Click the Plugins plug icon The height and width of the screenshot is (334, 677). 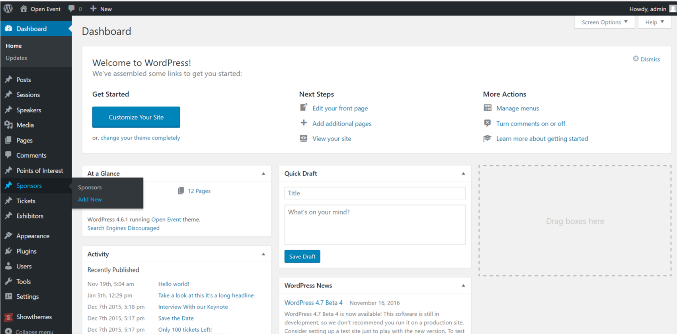coord(8,251)
